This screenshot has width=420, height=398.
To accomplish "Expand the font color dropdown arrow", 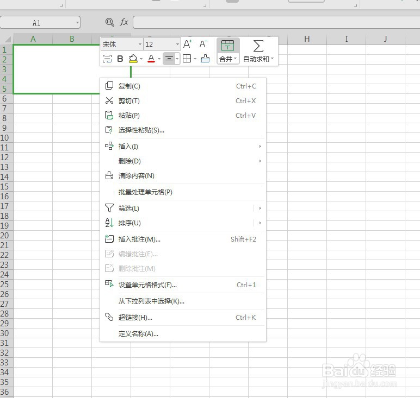I will pos(159,59).
